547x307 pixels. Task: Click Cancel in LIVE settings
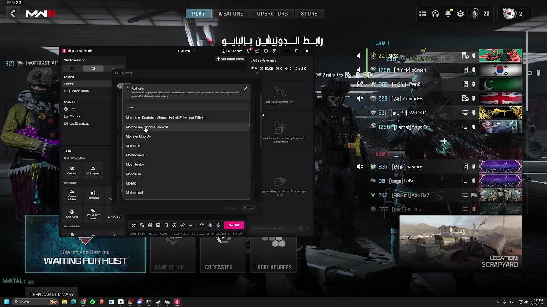(248, 208)
